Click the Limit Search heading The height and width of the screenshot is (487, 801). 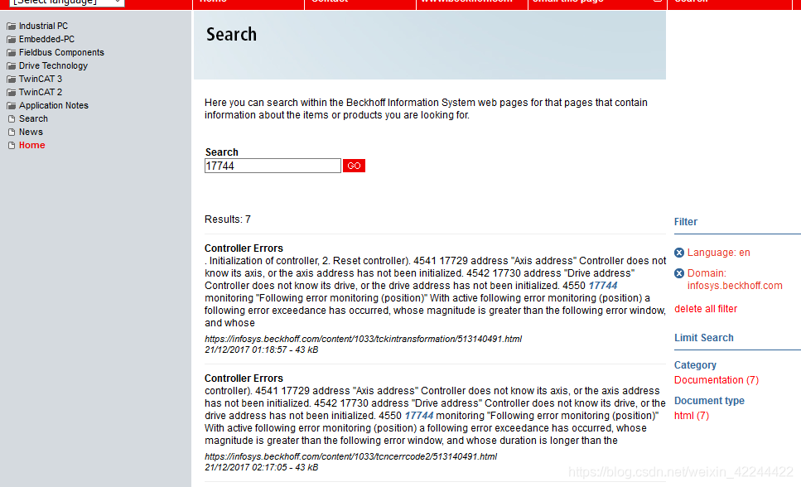pyautogui.click(x=703, y=338)
